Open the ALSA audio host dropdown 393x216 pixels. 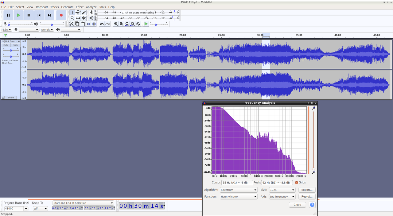point(7,30)
